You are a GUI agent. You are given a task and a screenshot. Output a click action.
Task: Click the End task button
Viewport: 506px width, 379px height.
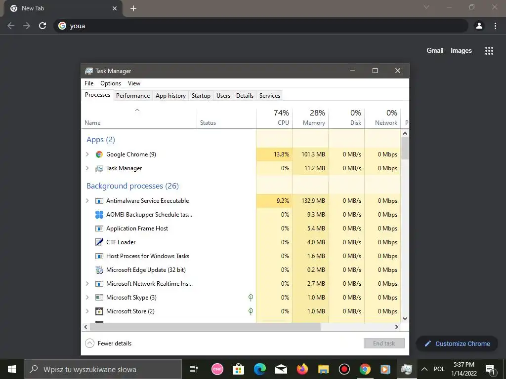[384, 343]
